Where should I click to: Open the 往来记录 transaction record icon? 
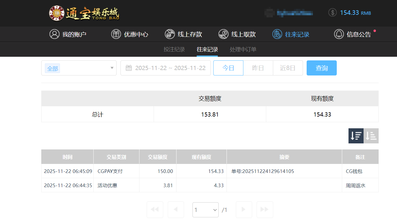pos(277,34)
